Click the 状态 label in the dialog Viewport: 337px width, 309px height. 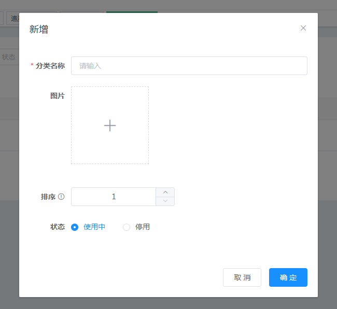pyautogui.click(x=58, y=227)
